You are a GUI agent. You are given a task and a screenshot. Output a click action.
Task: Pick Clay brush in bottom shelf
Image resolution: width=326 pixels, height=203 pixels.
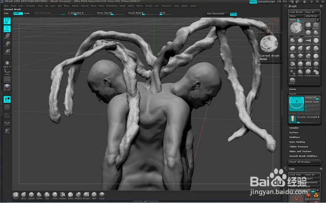click(47, 196)
